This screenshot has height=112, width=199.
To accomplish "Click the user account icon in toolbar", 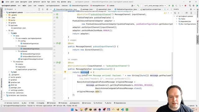I will pyautogui.click(x=133, y=6).
